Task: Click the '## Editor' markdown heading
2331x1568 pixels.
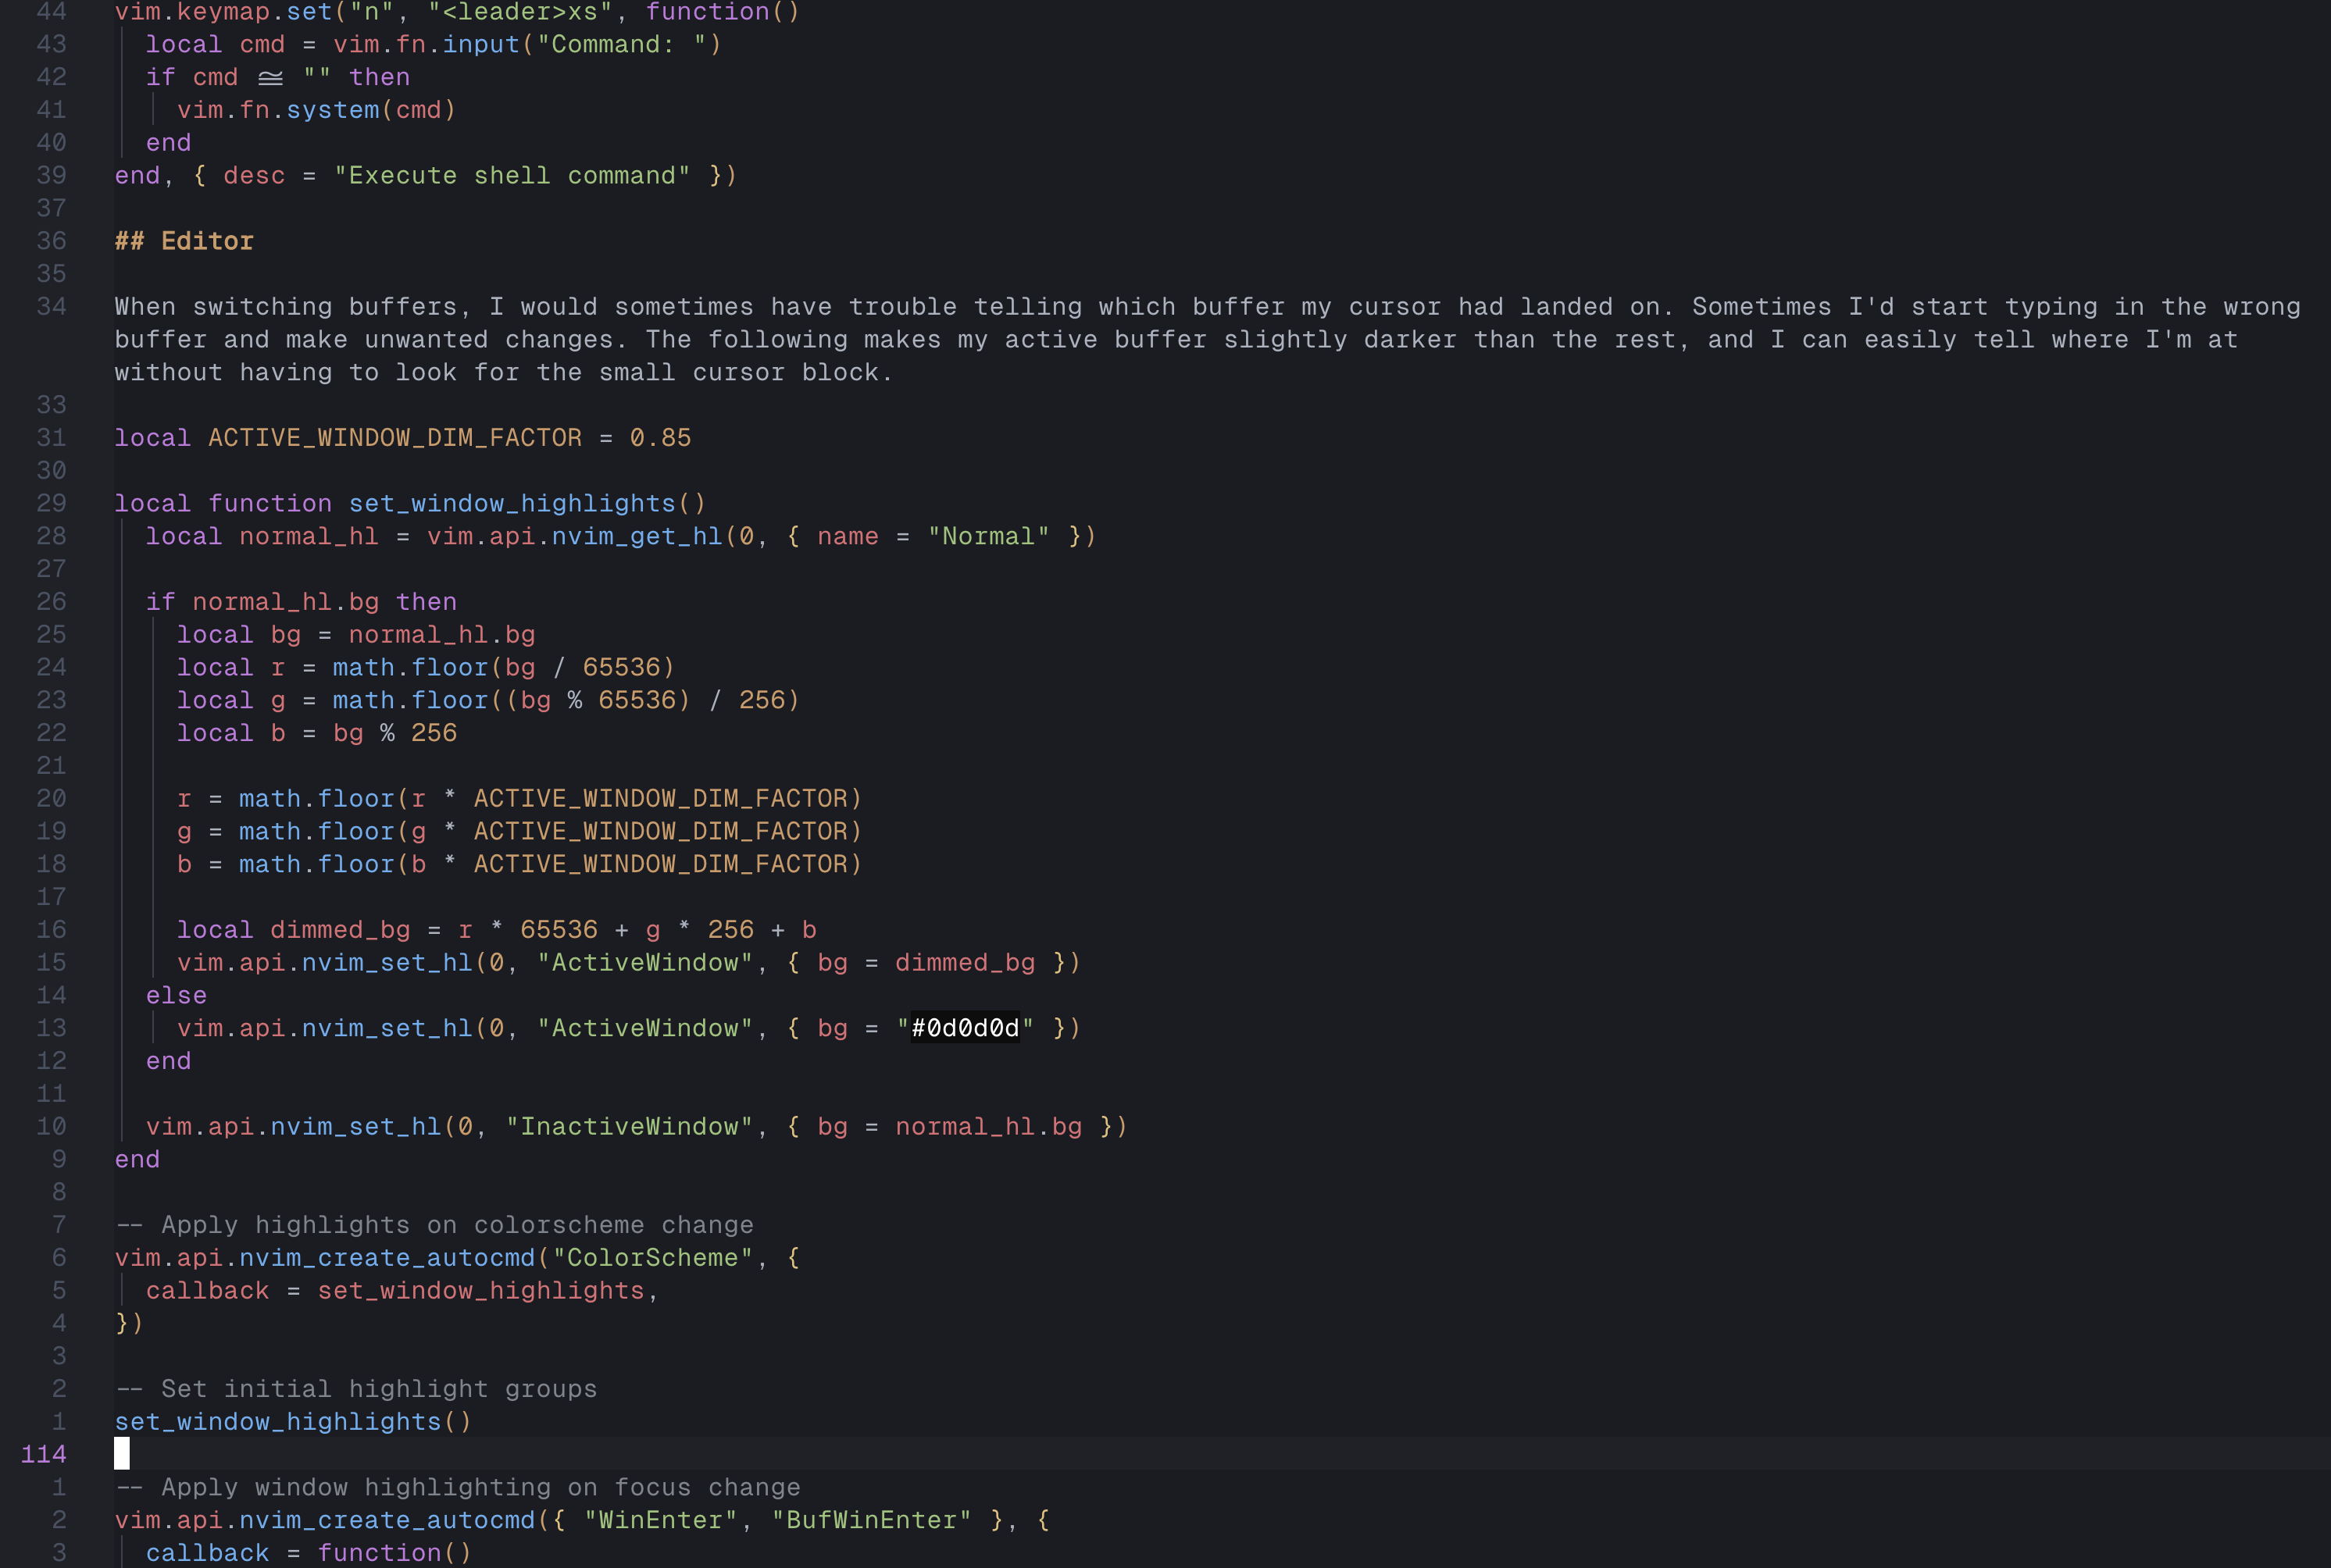Action: tap(184, 241)
